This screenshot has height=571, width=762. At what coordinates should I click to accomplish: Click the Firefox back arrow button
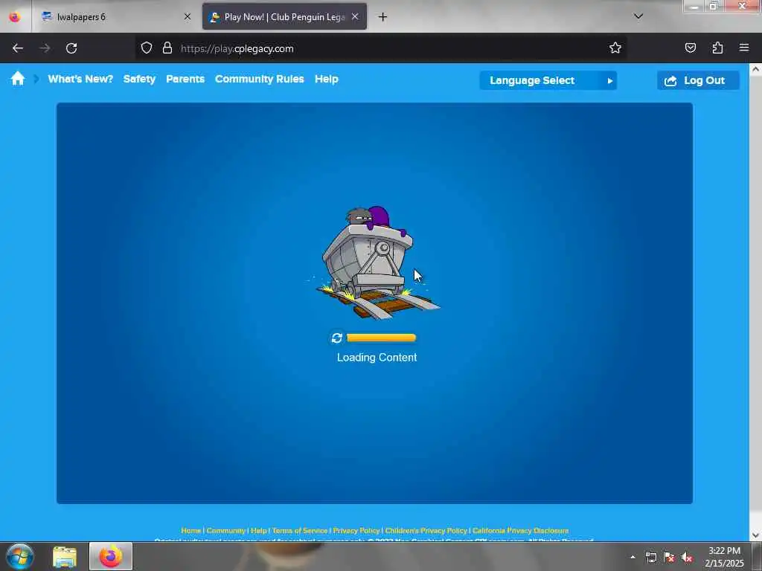[x=18, y=48]
